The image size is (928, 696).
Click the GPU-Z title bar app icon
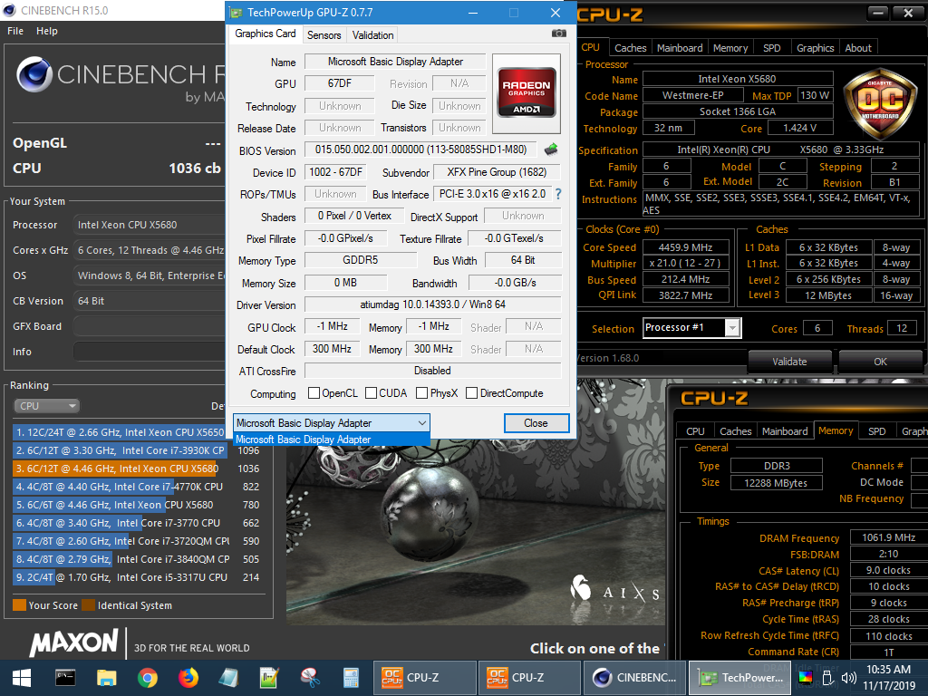tap(236, 13)
